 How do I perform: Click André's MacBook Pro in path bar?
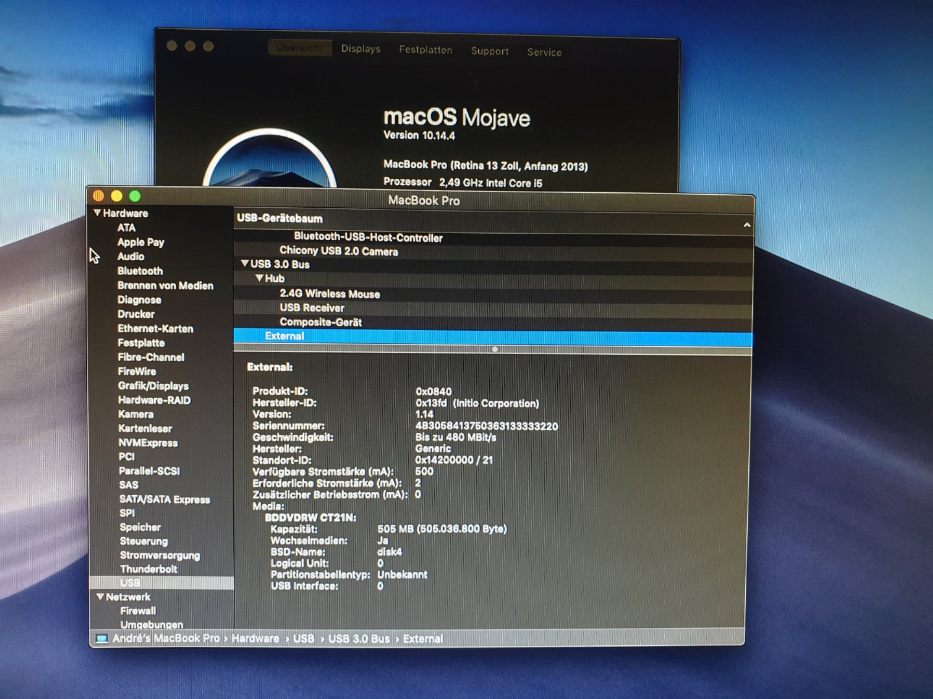166,639
